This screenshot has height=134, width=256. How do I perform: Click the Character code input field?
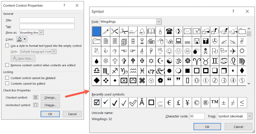tap(197, 116)
